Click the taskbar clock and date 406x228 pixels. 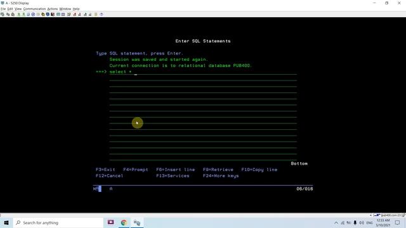click(383, 222)
